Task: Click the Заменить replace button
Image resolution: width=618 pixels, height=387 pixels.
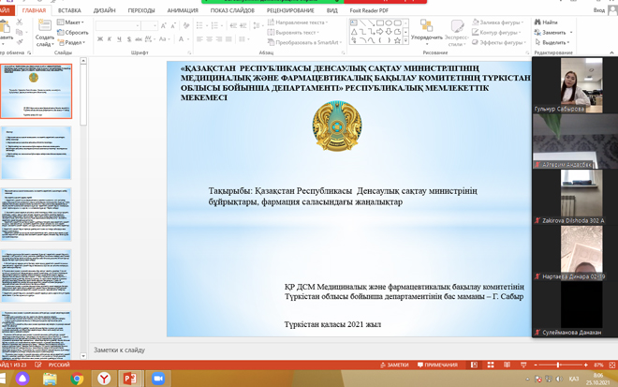Action: [x=553, y=33]
